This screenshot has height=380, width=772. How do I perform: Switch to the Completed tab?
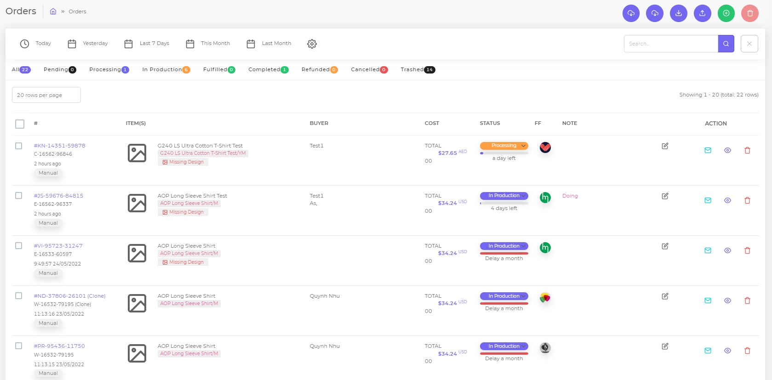click(269, 70)
